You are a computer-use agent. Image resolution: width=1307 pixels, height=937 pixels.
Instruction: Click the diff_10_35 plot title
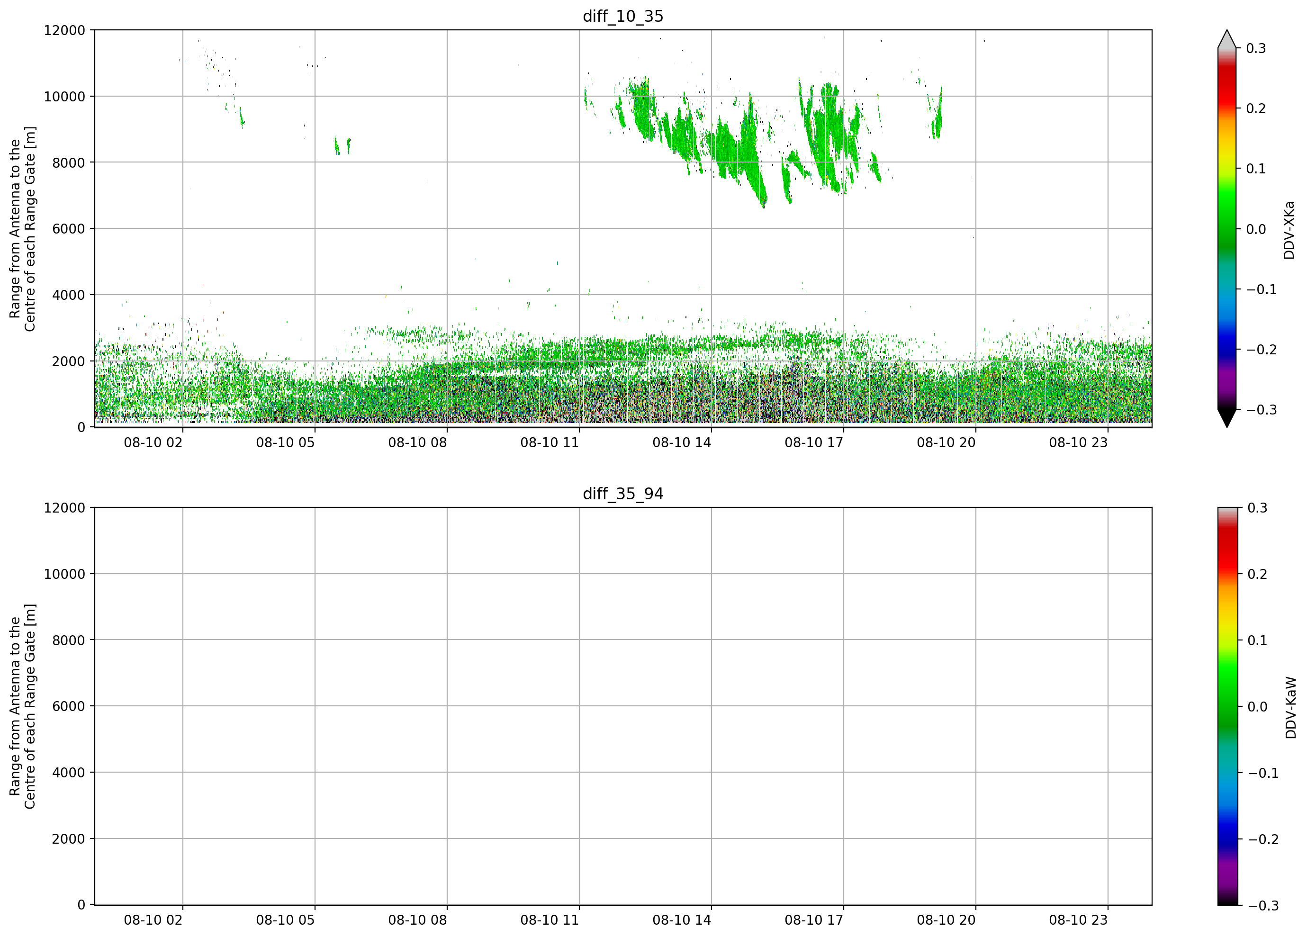(x=623, y=16)
